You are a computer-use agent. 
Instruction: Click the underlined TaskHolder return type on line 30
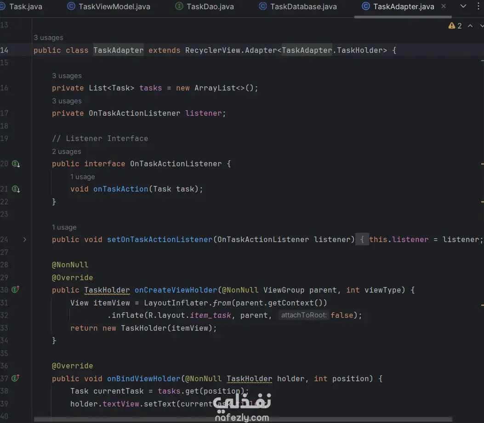click(x=107, y=290)
